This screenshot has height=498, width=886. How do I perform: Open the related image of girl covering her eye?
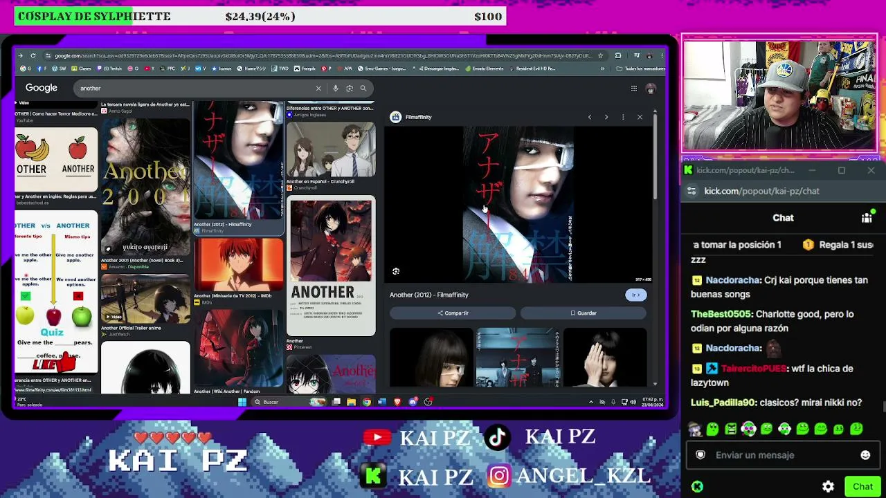click(x=605, y=357)
